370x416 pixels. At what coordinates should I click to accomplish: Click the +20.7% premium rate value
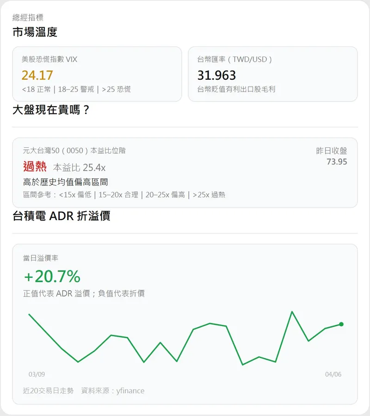click(52, 277)
